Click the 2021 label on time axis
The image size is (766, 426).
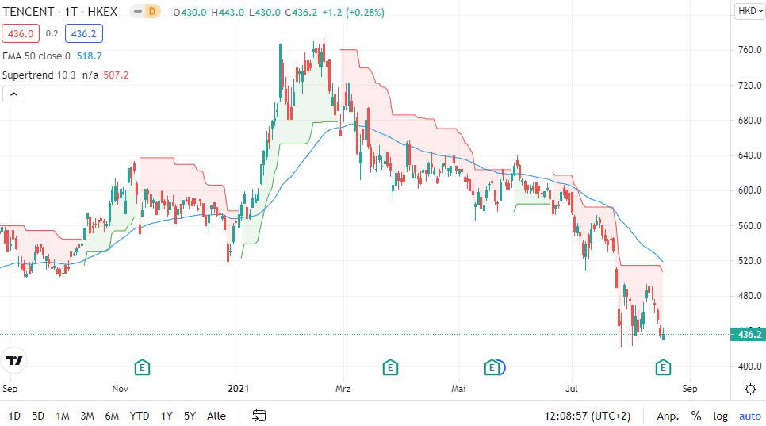(x=239, y=389)
